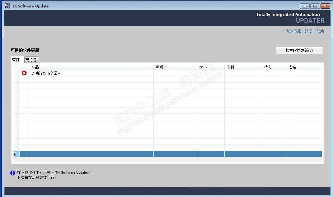Close the TIA Software Updater window

[325, 6]
